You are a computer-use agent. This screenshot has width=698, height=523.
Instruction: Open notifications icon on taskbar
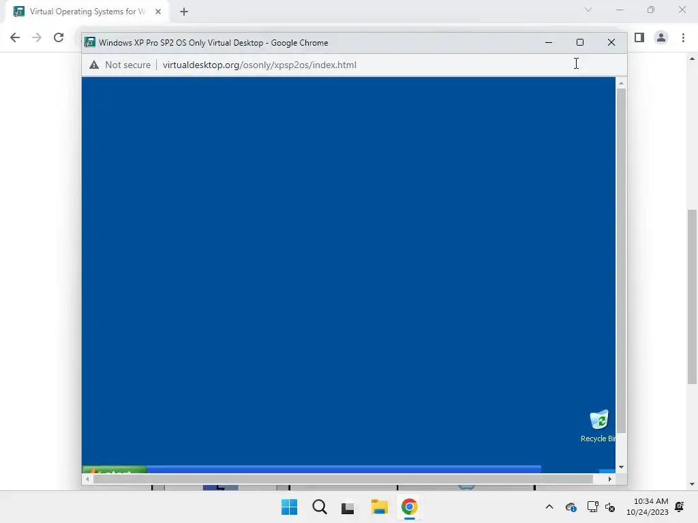[680, 507]
